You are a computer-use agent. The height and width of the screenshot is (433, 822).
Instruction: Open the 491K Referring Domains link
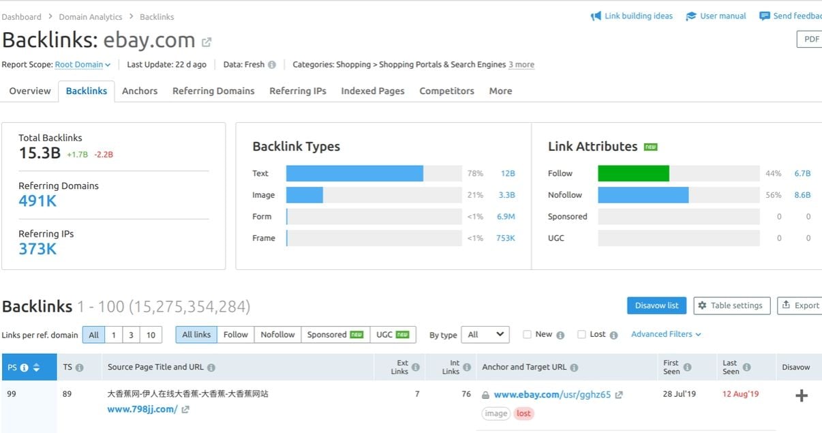37,201
